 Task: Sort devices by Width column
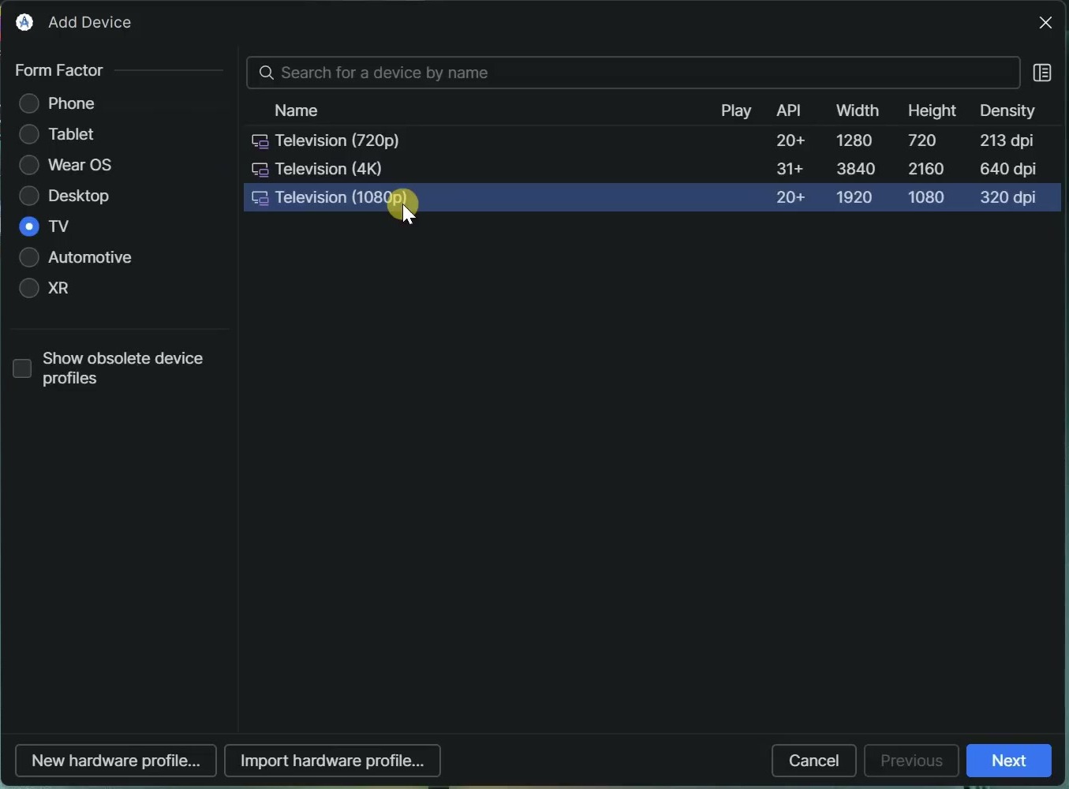(x=858, y=111)
